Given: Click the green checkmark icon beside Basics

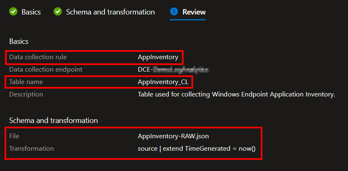Looking at the screenshot, I should [14, 12].
